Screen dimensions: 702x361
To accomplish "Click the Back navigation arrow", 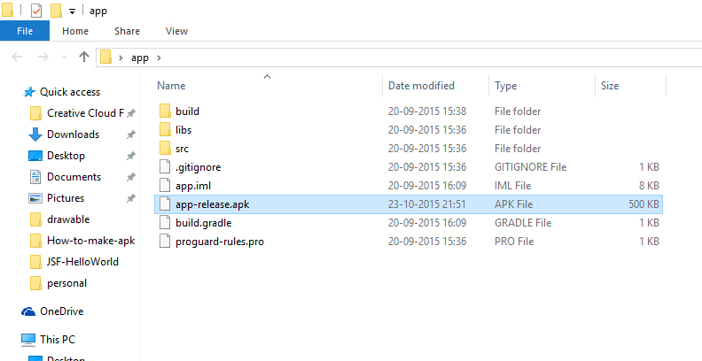I will [x=17, y=57].
